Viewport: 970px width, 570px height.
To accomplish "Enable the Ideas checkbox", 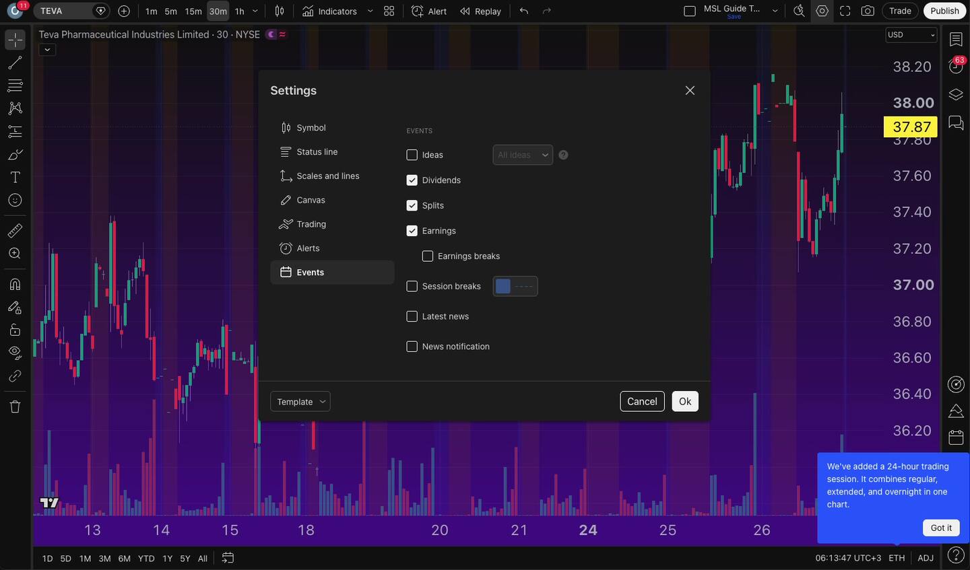I will coord(412,155).
